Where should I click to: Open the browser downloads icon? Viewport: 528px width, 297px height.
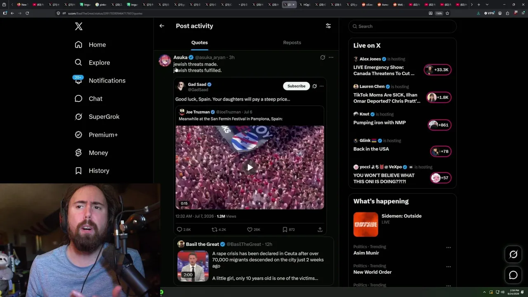coord(478,13)
